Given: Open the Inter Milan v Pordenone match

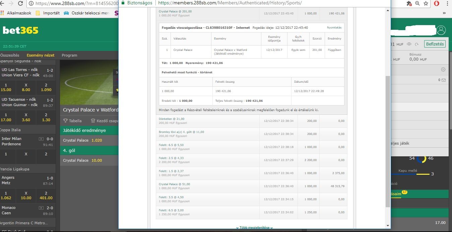Looking at the screenshot, I should [27, 141].
